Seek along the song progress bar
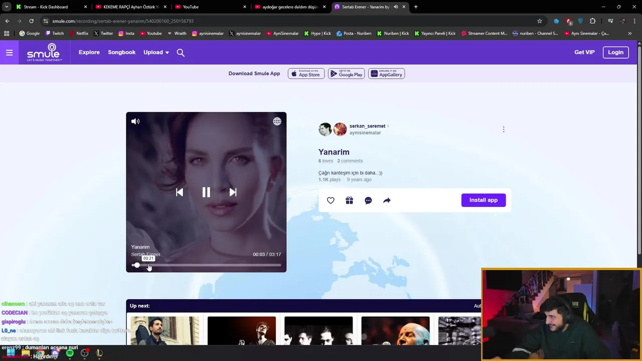Viewport: 642px width, 361px height. pyautogui.click(x=206, y=265)
